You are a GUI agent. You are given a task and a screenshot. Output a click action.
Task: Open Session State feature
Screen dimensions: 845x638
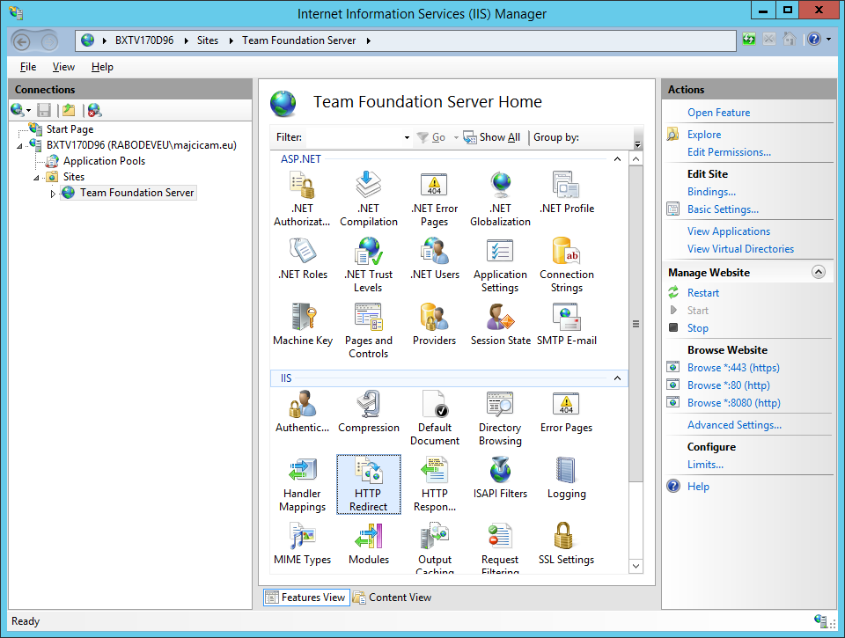pos(500,325)
